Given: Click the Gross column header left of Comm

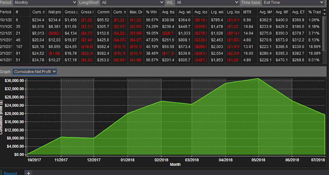Looking at the screenshot, I should pyautogui.click(x=87, y=12).
